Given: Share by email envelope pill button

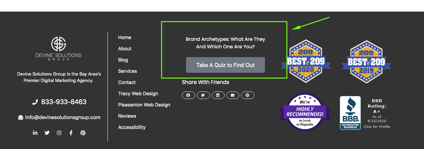Looking at the screenshot, I should point(233,95).
